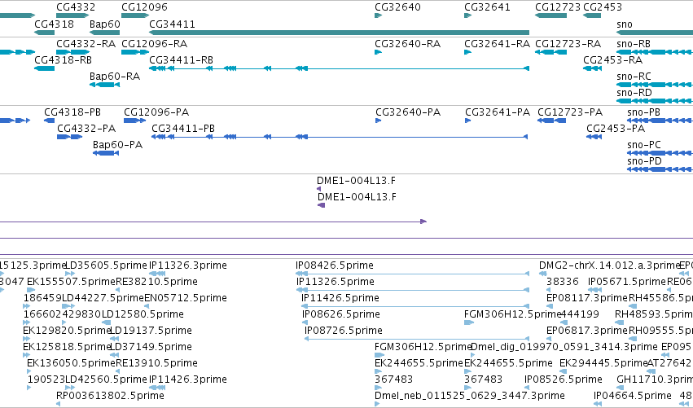The width and height of the screenshot is (693, 408).
Task: Select the CG32641-PA protein label
Action: (498, 112)
